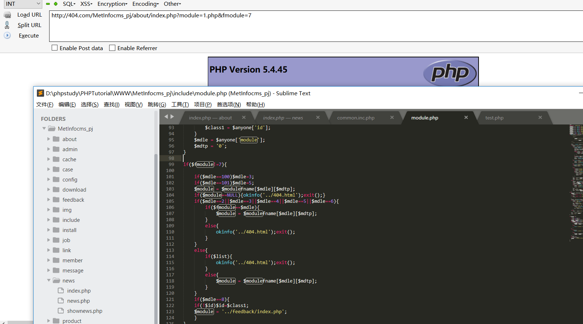Click the Load URL button
Viewport: 583px width, 324px height.
tap(30, 15)
